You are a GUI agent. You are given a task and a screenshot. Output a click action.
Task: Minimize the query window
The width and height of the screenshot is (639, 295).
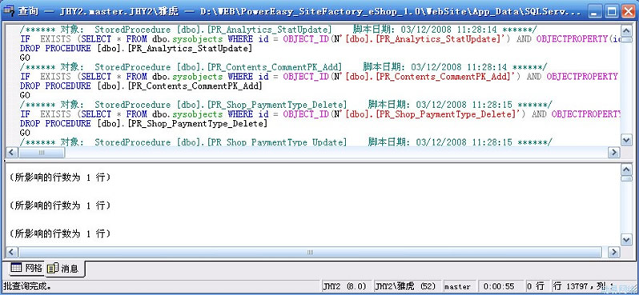coord(596,11)
